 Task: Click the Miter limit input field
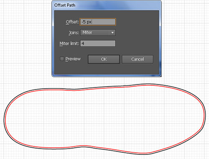[98, 44]
